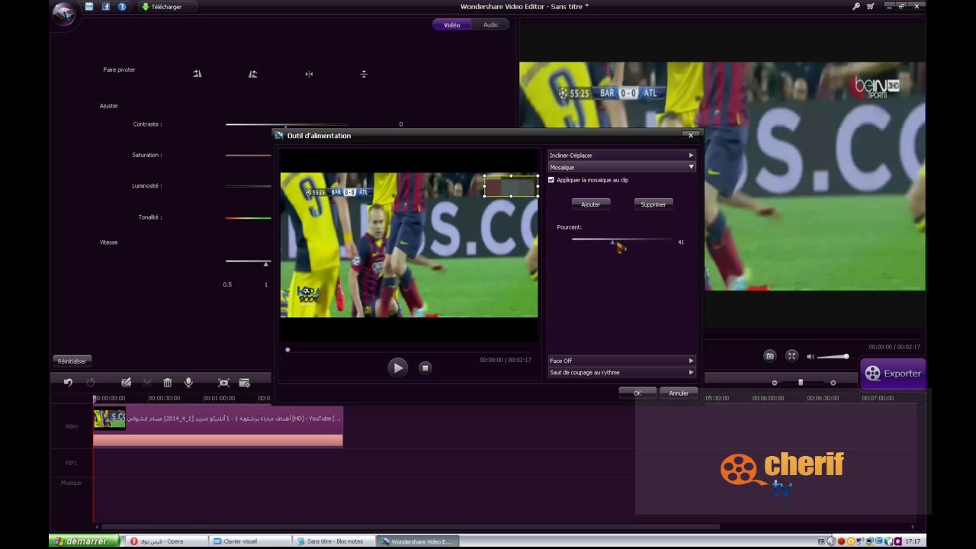Zoom out the timeline with minus icon
This screenshot has height=549, width=976.
point(775,383)
